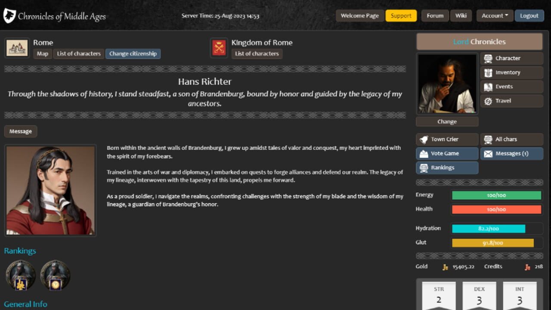This screenshot has height=310, width=551.
Task: Open the Inventory menu entry
Action: (x=512, y=72)
